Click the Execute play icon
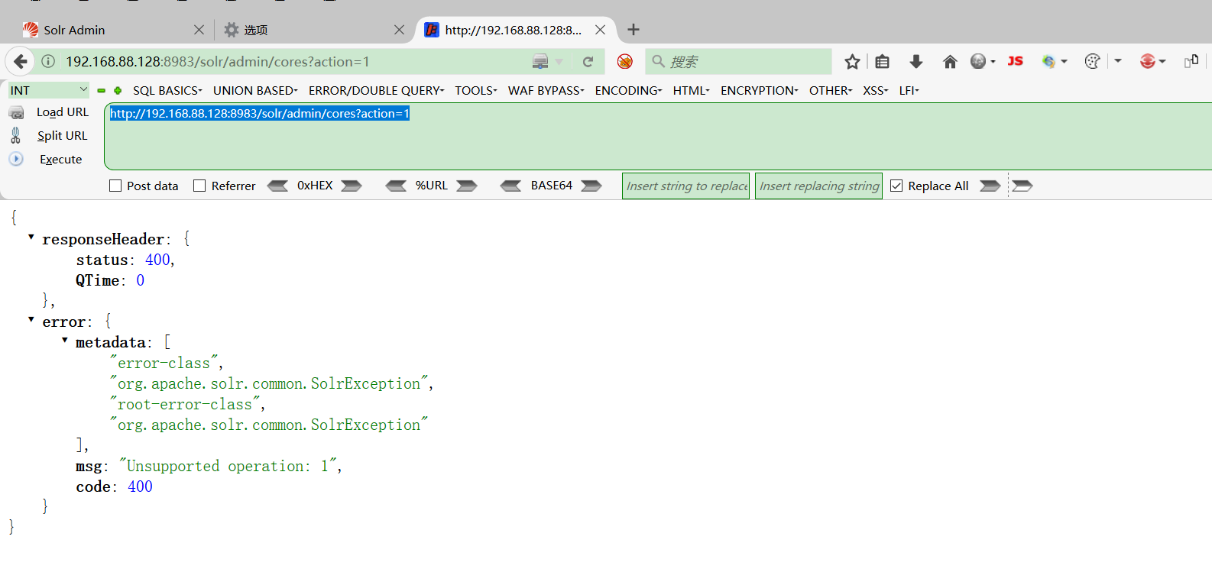1212x572 pixels. [16, 159]
